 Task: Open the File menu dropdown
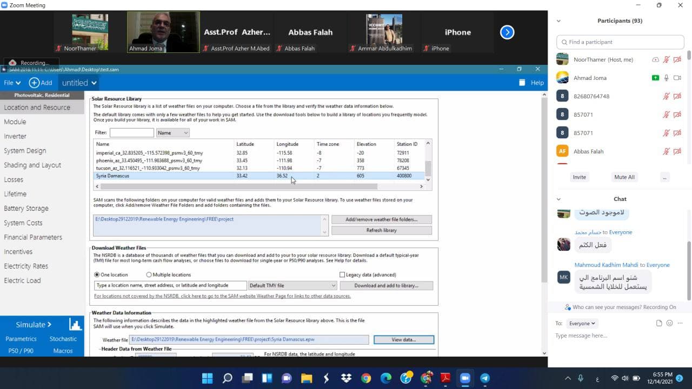point(12,83)
